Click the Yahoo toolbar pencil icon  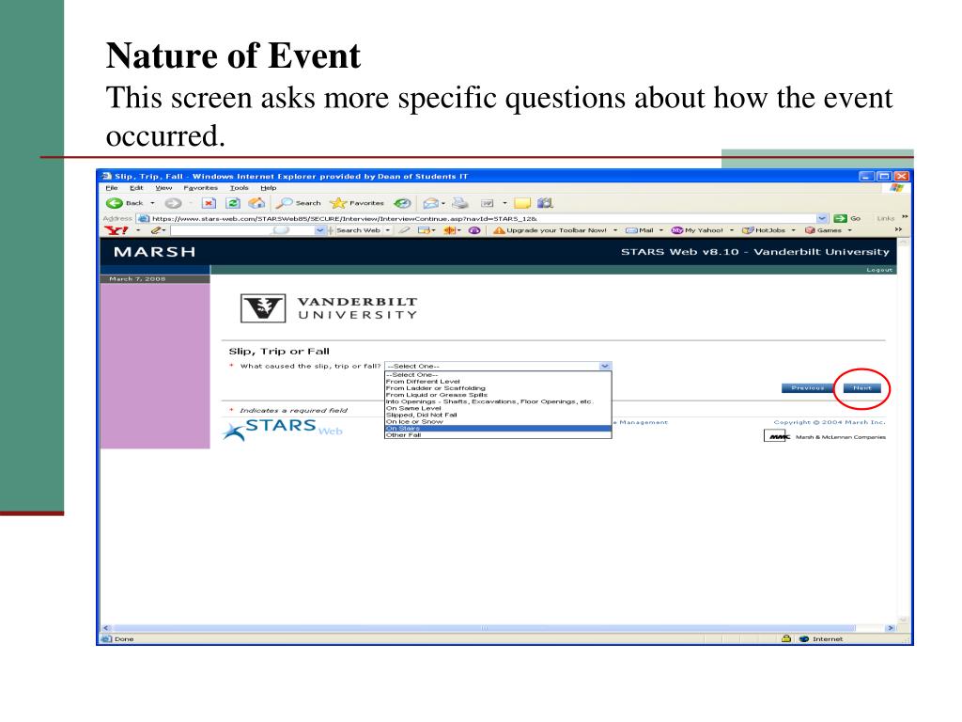[156, 231]
